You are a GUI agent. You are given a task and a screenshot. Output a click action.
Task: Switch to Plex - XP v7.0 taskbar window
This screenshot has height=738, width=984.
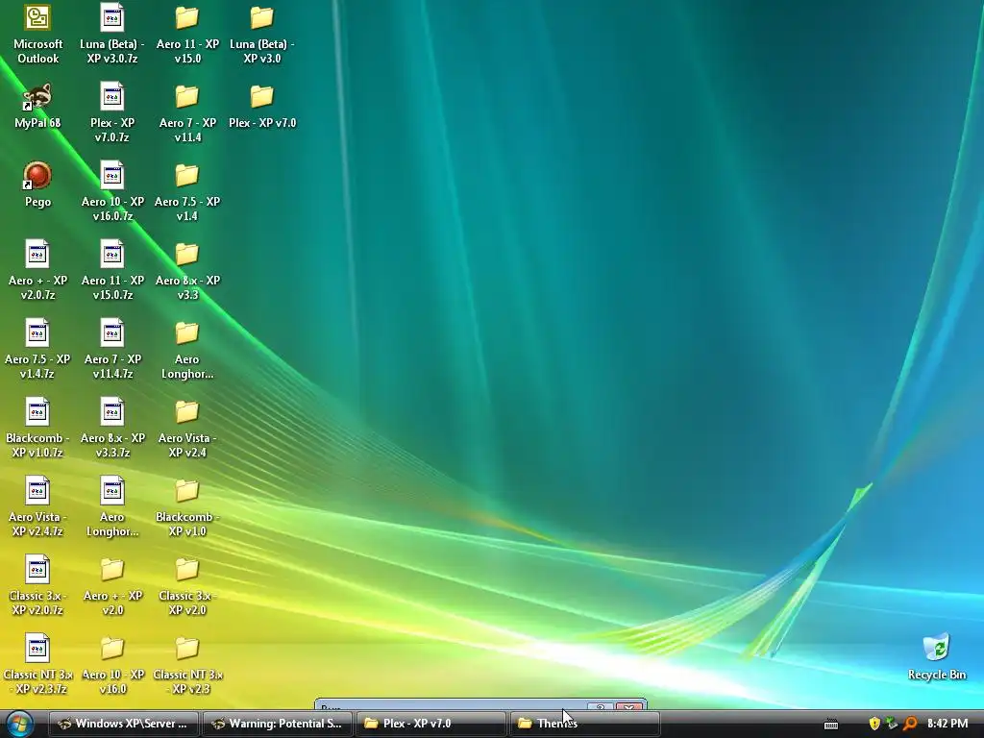coord(431,724)
